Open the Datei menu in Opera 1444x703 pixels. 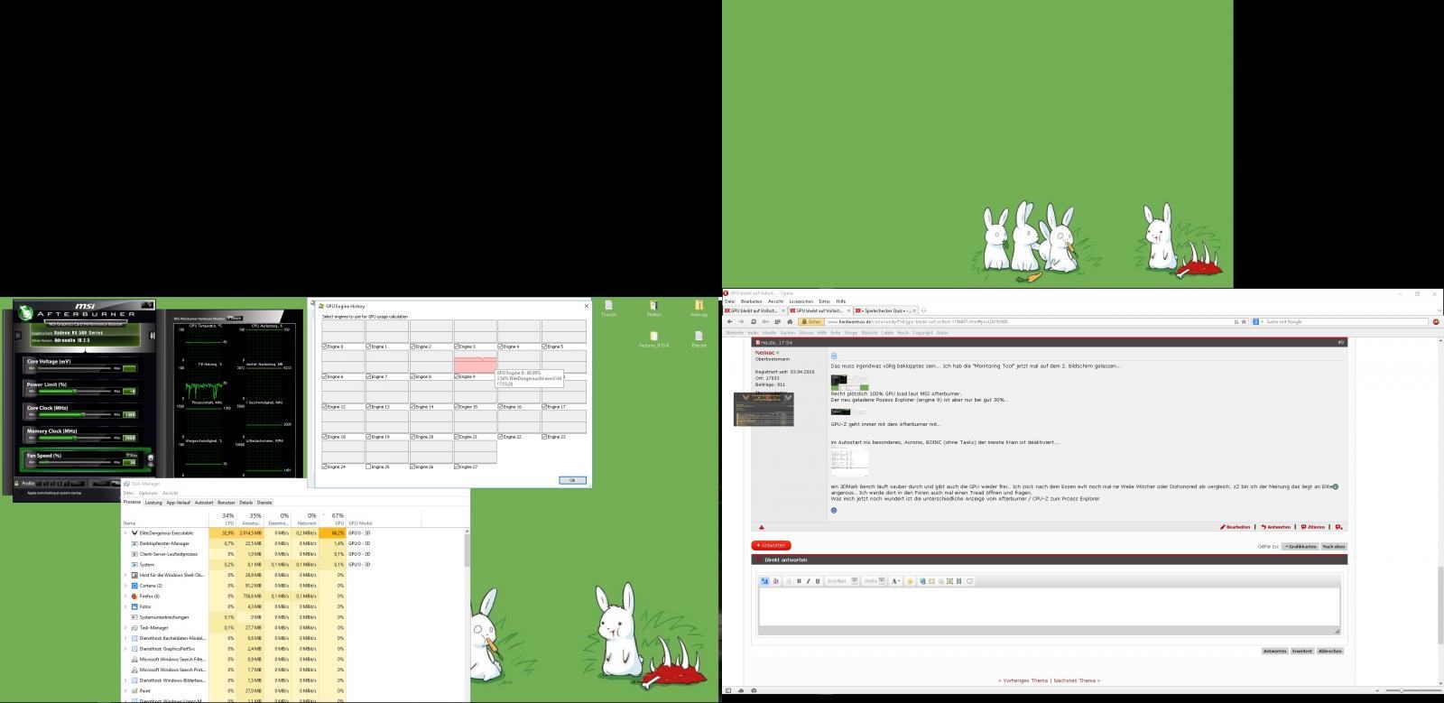(x=730, y=301)
